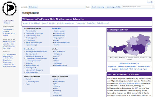Viewport: 155px width, 97px height.
Task: Open the sidebar Mitmachen link
Action: click(x=6, y=23)
